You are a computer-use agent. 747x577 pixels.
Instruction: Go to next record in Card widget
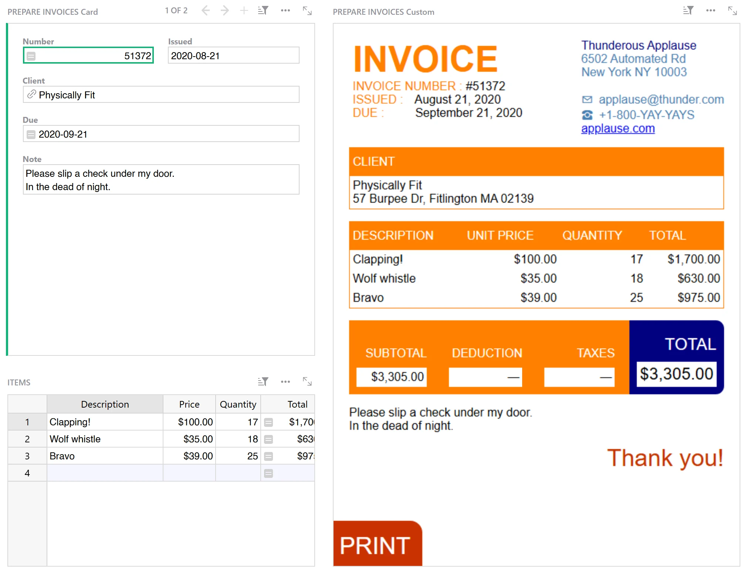click(224, 10)
